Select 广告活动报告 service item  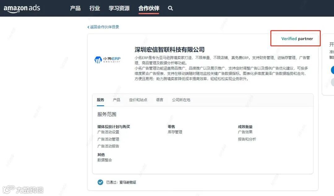point(108,146)
